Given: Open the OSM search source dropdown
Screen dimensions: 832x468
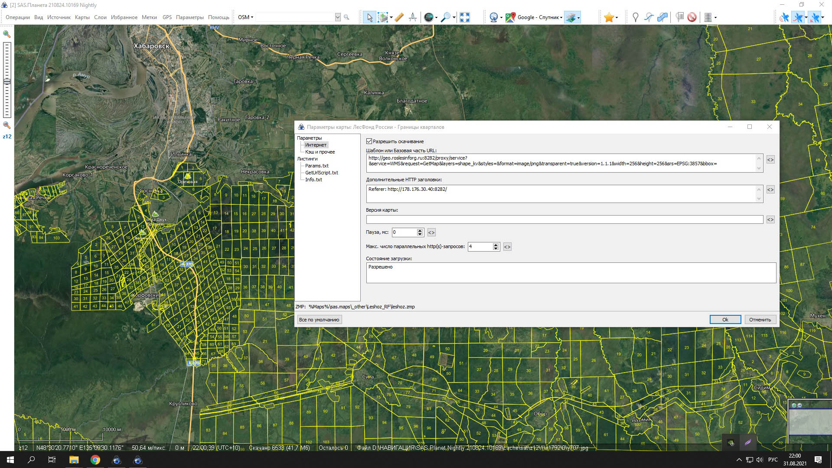Looking at the screenshot, I should 245,17.
